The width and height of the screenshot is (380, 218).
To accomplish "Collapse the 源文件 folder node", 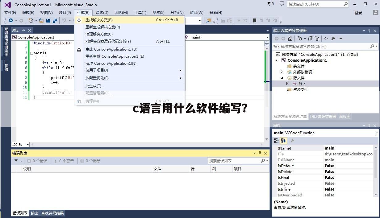I will (x=282, y=78).
